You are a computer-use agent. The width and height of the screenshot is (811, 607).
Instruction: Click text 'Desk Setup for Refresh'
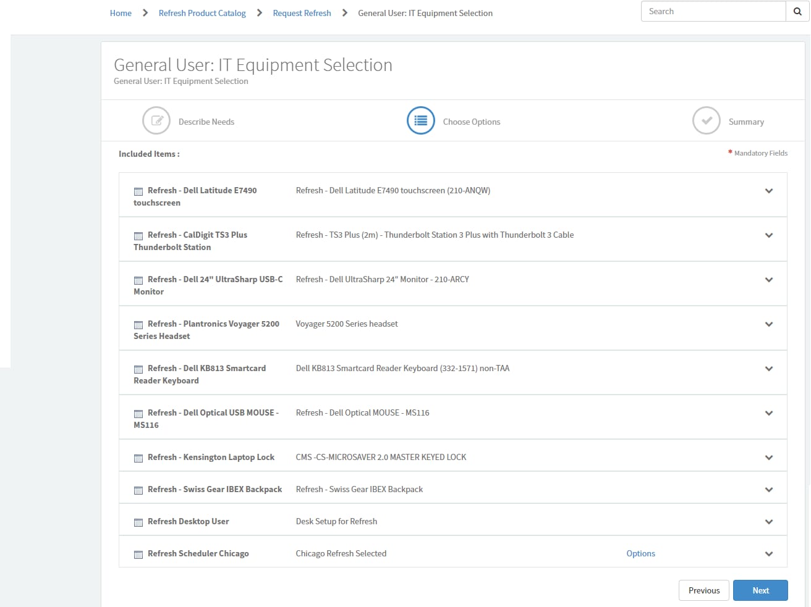337,521
